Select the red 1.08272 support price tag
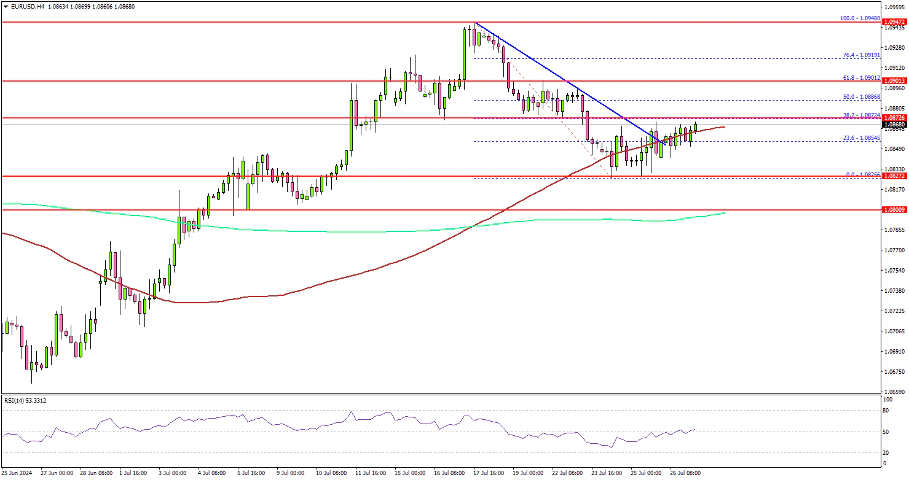The height and width of the screenshot is (480, 909). [894, 176]
